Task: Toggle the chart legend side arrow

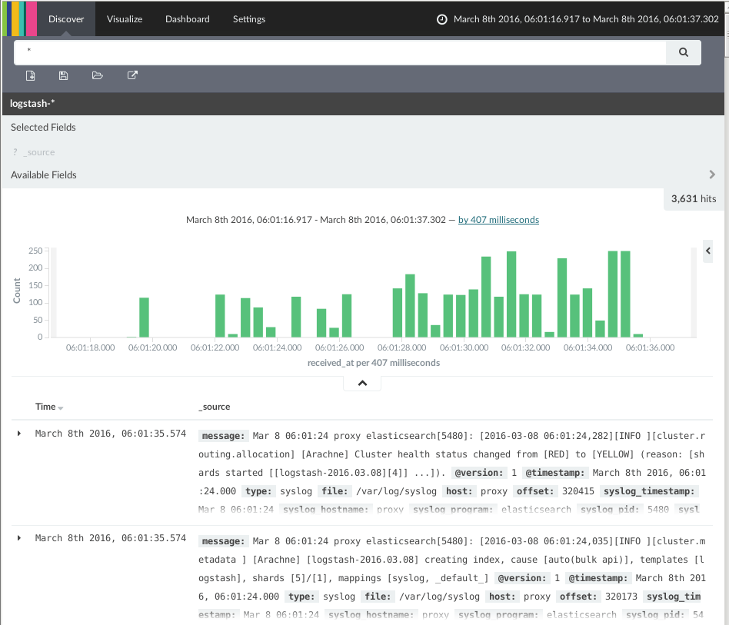Action: pyautogui.click(x=708, y=251)
